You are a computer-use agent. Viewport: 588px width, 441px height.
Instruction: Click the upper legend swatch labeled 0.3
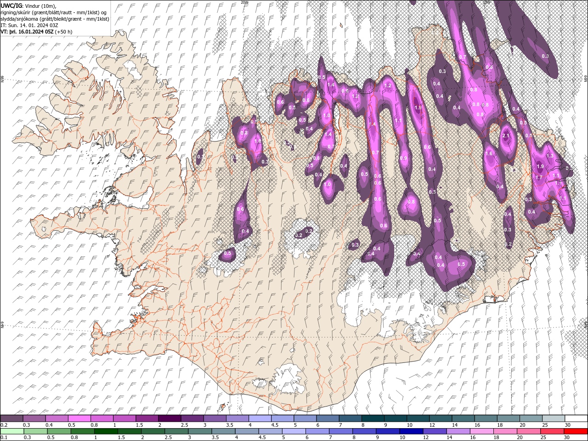pyautogui.click(x=34, y=418)
